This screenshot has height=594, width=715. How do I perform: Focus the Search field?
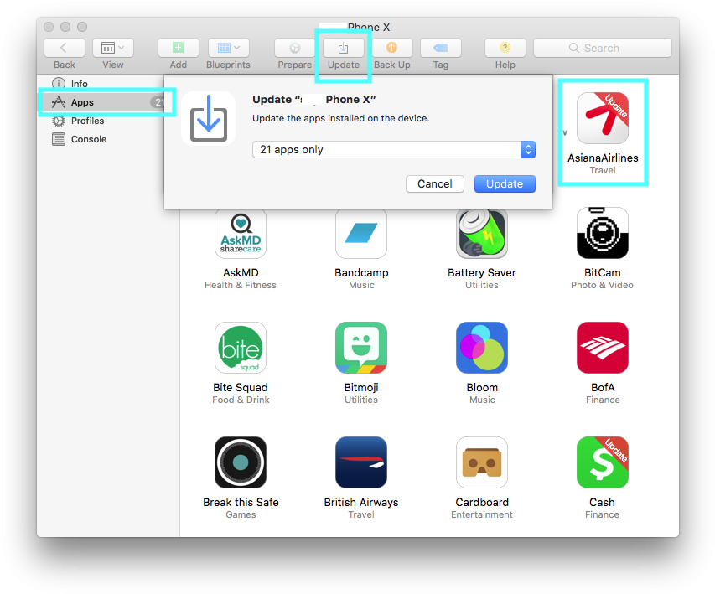point(603,48)
